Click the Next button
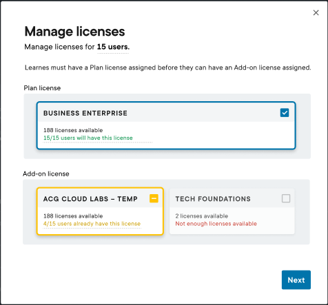This screenshot has width=328, height=305. (296, 280)
